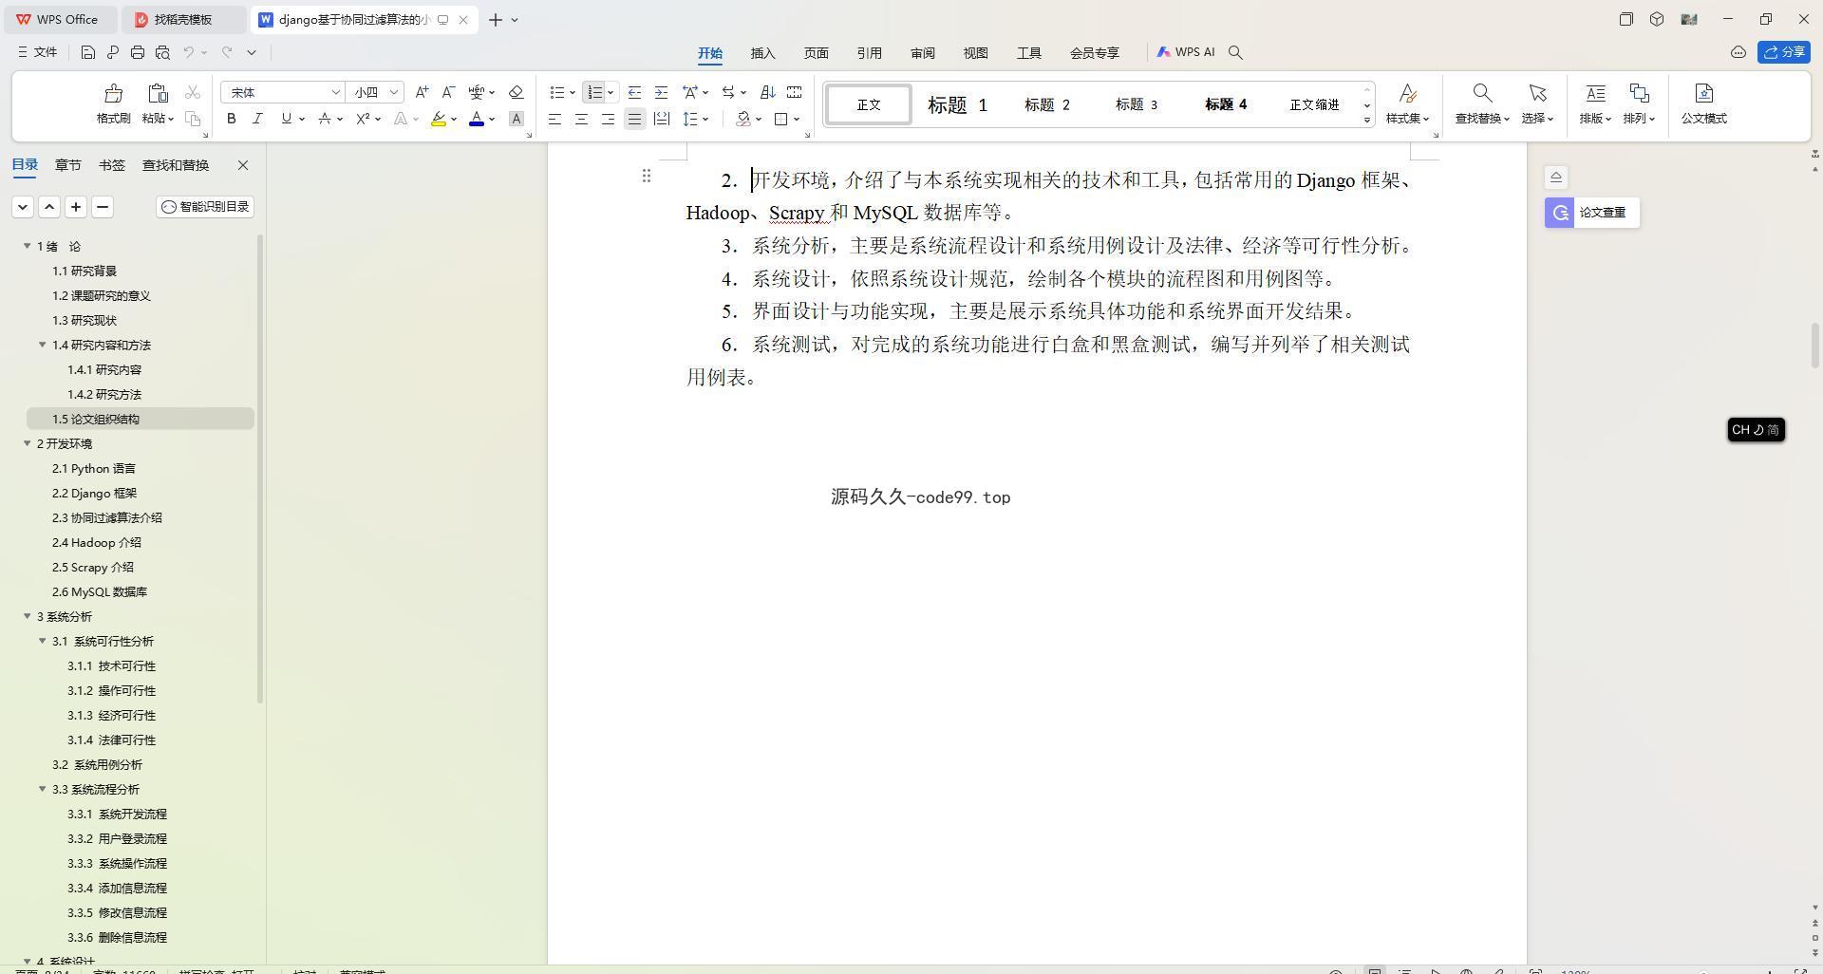Click the Select (选择) cursor icon
Screen dimensions: 1823x974
[1537, 93]
